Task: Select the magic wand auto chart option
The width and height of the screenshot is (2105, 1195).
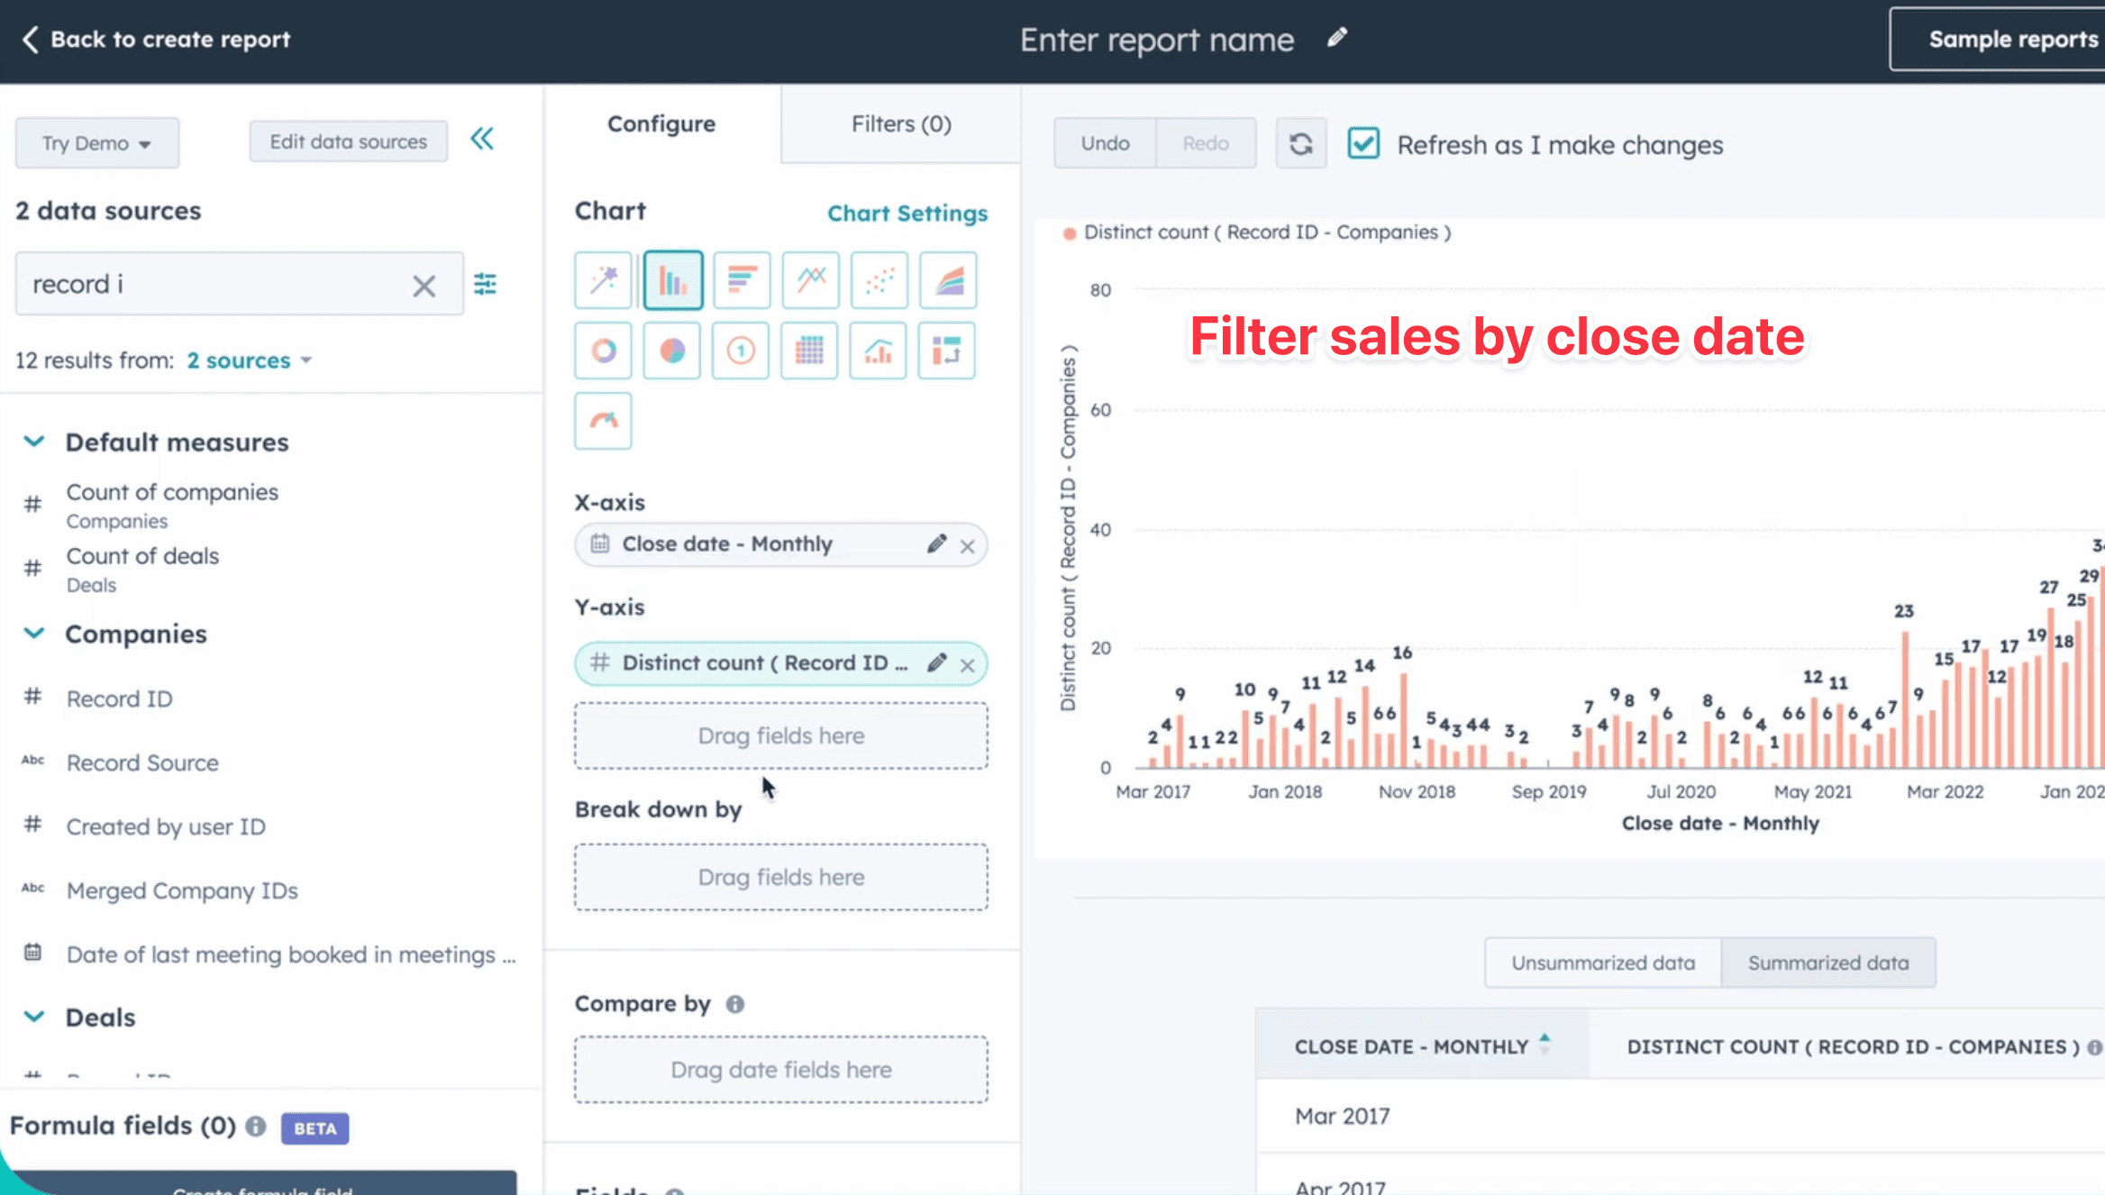Action: click(603, 279)
